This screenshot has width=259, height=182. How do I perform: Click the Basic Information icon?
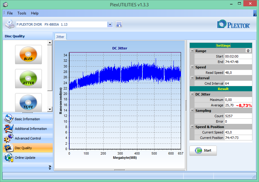pos(9,119)
